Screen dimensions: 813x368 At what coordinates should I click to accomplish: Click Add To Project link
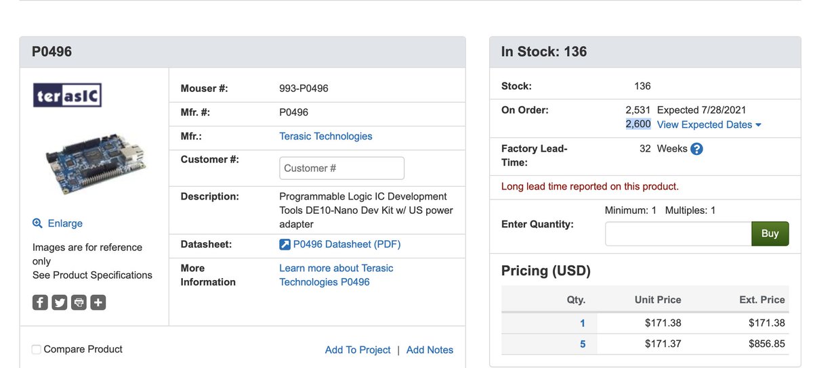click(358, 350)
